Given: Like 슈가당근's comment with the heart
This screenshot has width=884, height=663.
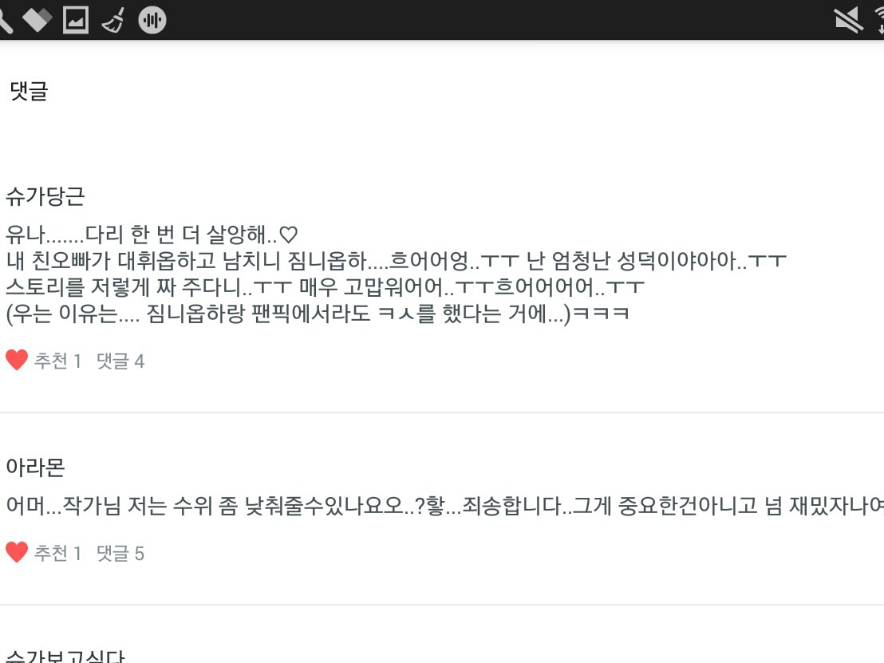Looking at the screenshot, I should tap(16, 361).
